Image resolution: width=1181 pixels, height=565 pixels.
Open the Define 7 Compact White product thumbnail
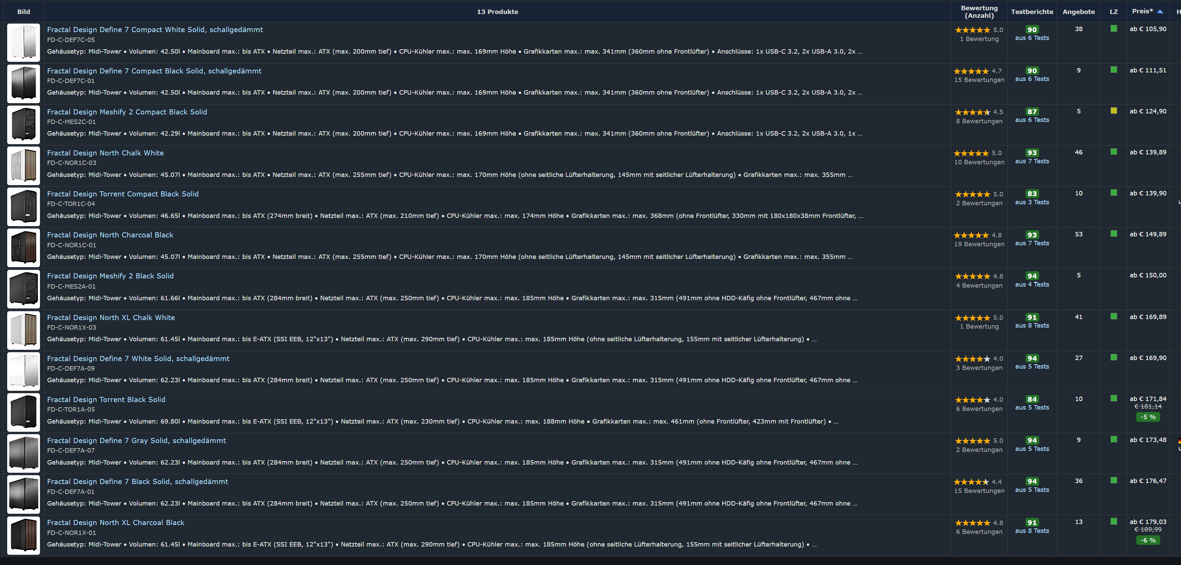click(23, 43)
